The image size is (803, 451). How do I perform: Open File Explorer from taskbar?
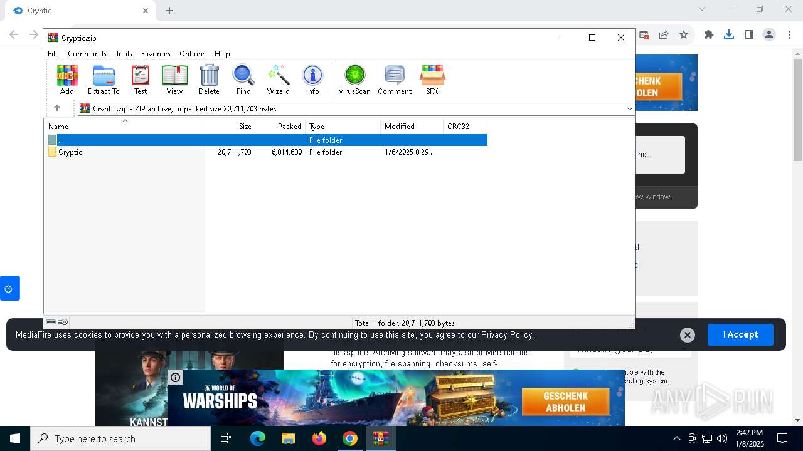289,438
